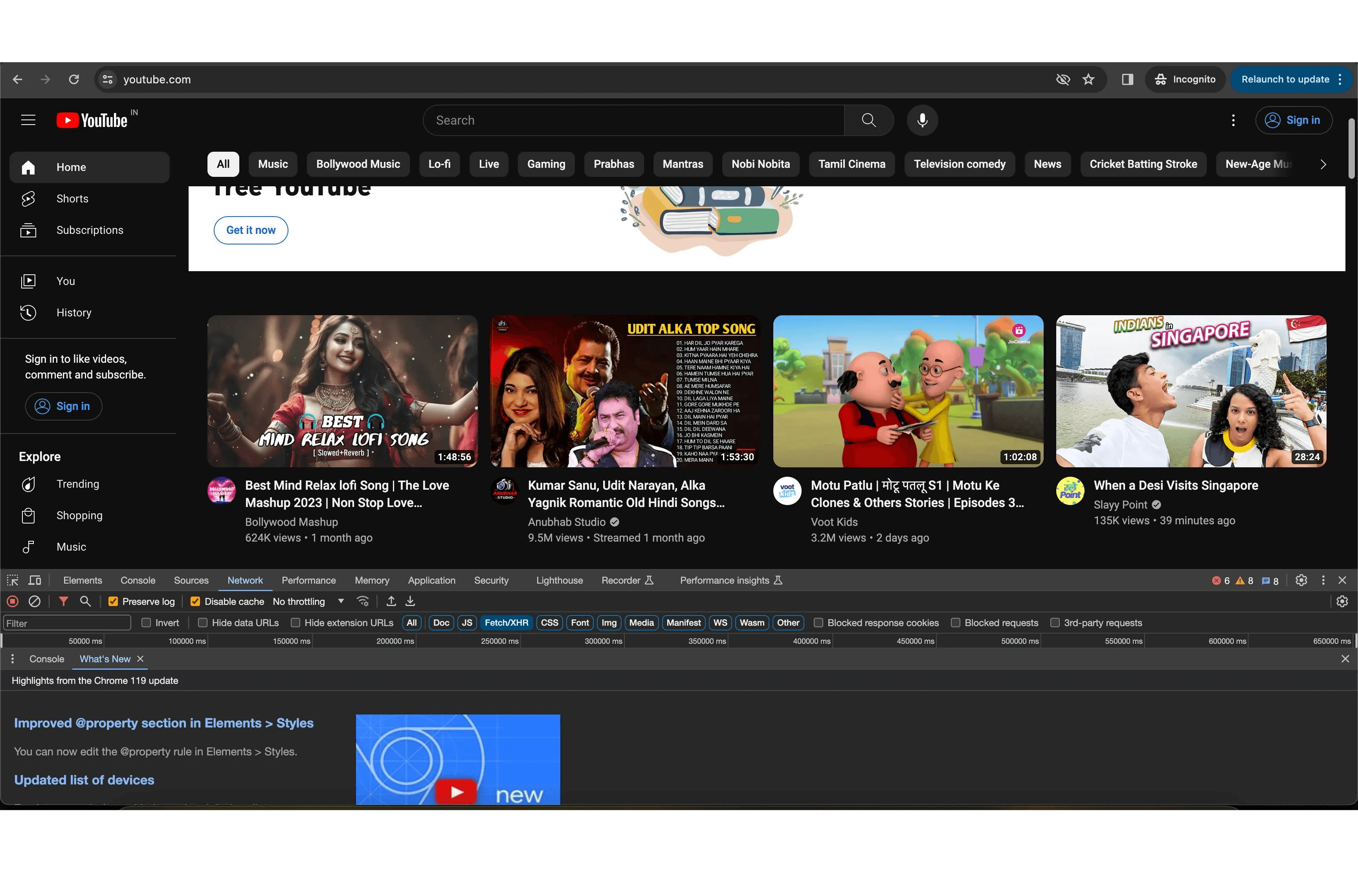Toggle the device toolbar in DevTools

click(35, 580)
